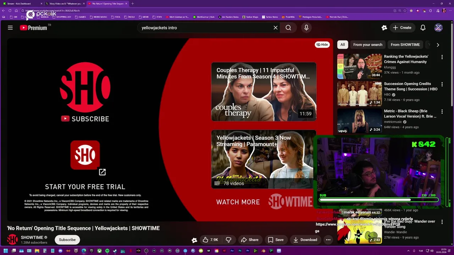Open Discord from the taskbar
The height and width of the screenshot is (255, 454).
pyautogui.click(x=60, y=251)
